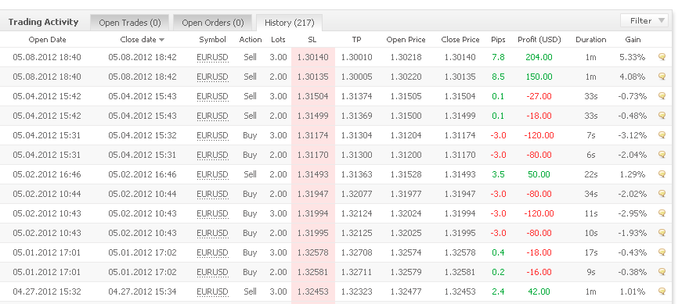Sort table by Open Date column
689x304 pixels.
(x=47, y=40)
